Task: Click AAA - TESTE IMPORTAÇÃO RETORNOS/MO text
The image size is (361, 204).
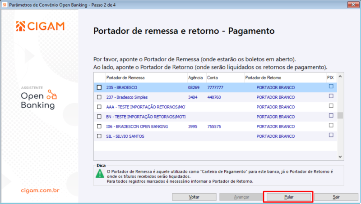Action: (x=146, y=107)
